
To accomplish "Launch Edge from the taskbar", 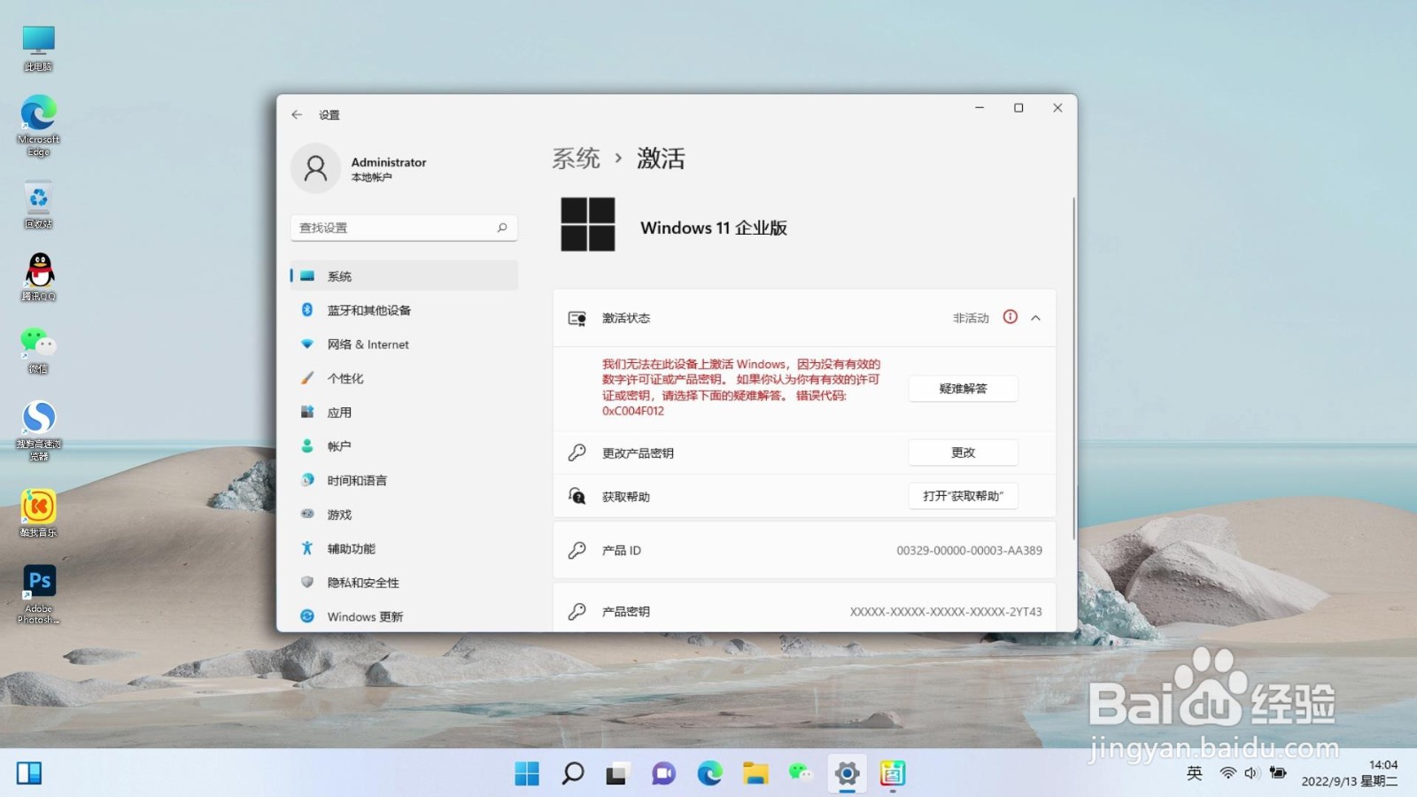I will 709,773.
